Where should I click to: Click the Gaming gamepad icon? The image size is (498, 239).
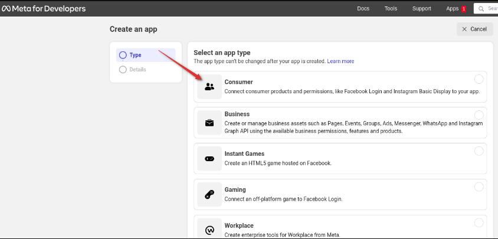[209, 195]
